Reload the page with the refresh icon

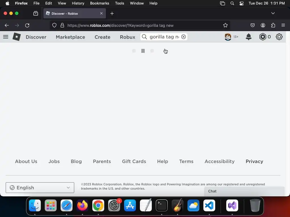point(27,25)
